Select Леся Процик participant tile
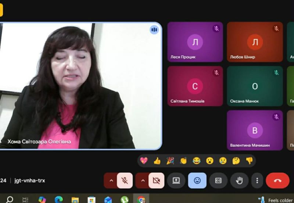 195,42
